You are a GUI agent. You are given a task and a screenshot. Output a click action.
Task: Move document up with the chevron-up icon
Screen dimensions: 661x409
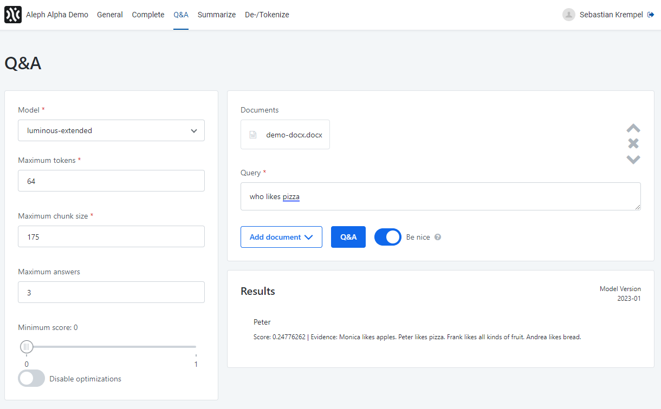point(633,128)
